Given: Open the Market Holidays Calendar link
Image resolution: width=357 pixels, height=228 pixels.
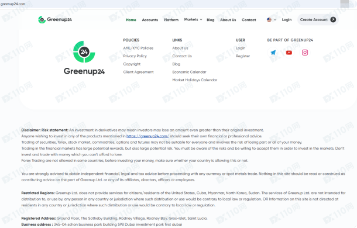Looking at the screenshot, I should pos(195,80).
